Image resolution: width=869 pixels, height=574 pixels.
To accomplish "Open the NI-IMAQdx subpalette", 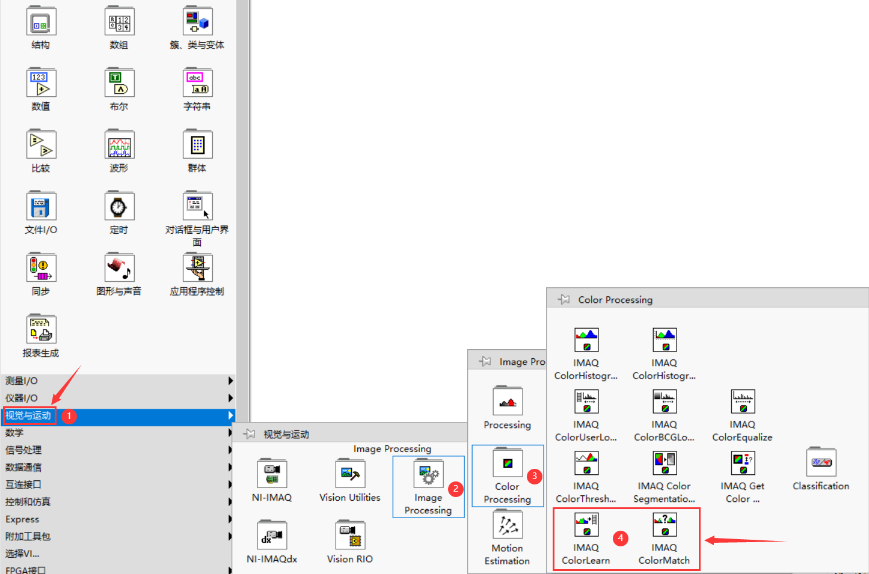I will pos(272,535).
